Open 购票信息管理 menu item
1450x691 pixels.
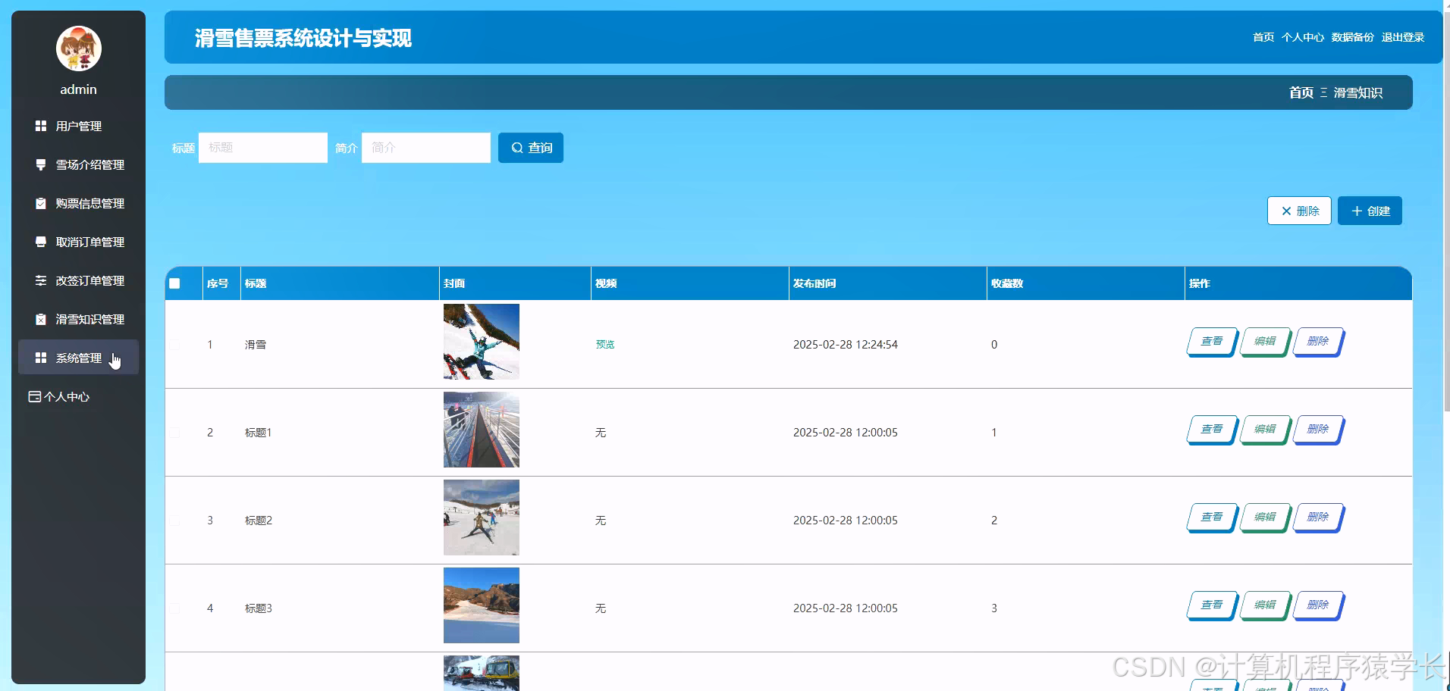[78, 203]
